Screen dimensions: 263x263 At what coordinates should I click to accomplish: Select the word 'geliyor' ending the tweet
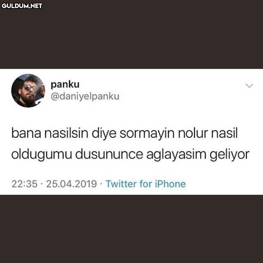[230, 155]
